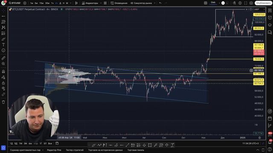The image size is (273, 153).
Task: Open go-to-date calendar icon
Action: click(x=57, y=144)
